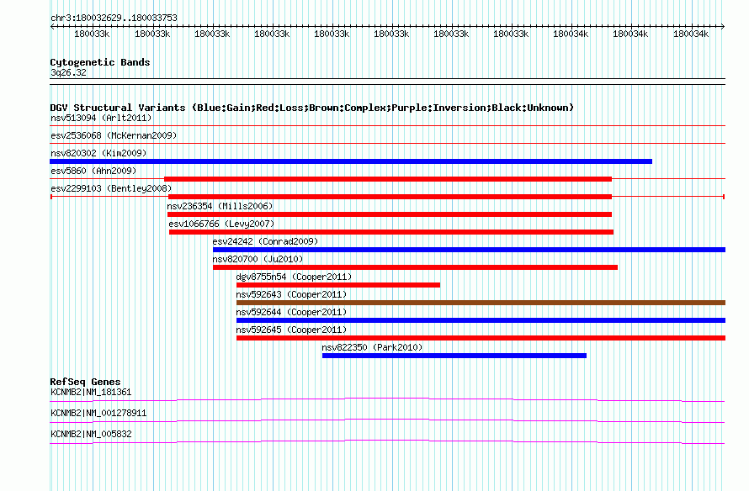Click the esv5860 (Ahn2009) variant label

(x=93, y=171)
